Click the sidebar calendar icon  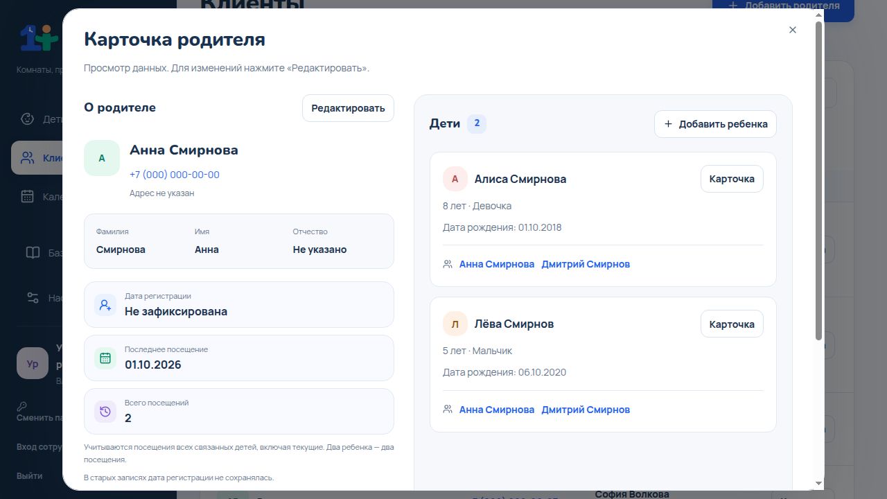[27, 196]
